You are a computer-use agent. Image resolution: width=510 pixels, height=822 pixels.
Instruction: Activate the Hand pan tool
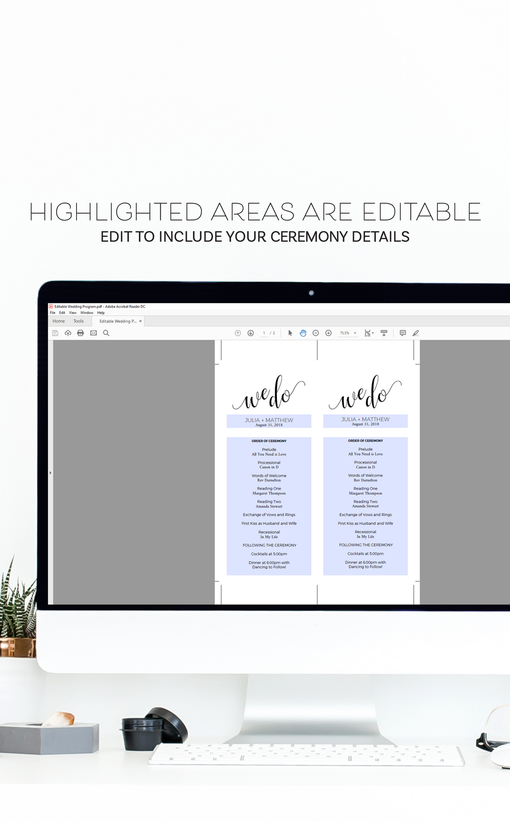coord(303,333)
